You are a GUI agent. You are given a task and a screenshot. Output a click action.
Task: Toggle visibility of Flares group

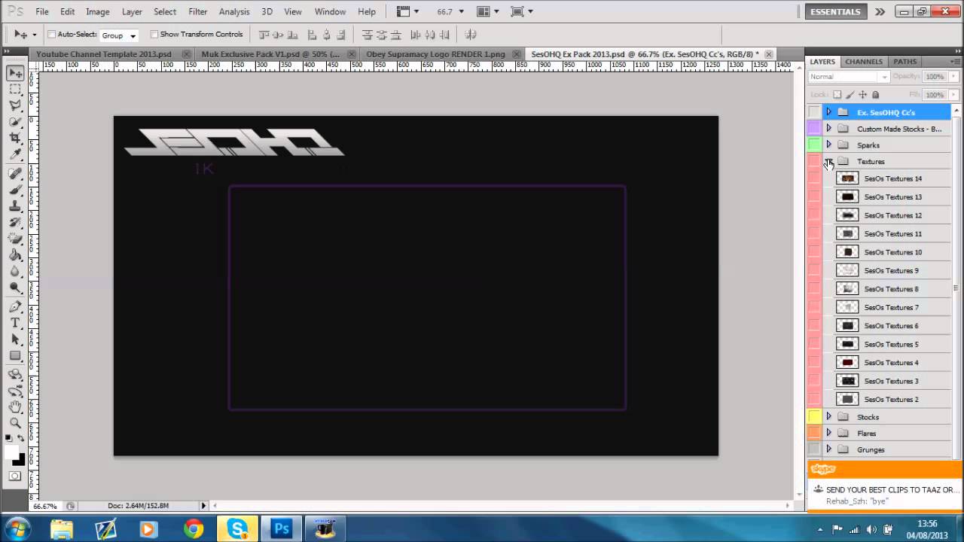pos(814,434)
